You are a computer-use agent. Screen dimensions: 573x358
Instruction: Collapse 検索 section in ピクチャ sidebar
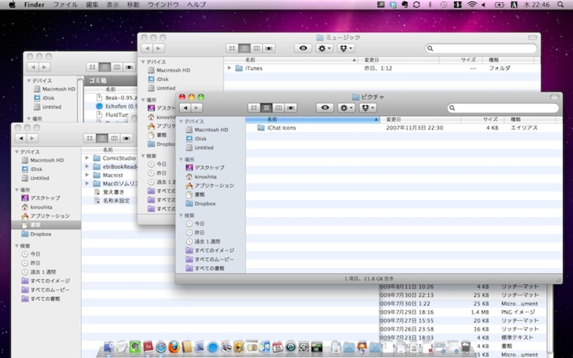[x=181, y=215]
